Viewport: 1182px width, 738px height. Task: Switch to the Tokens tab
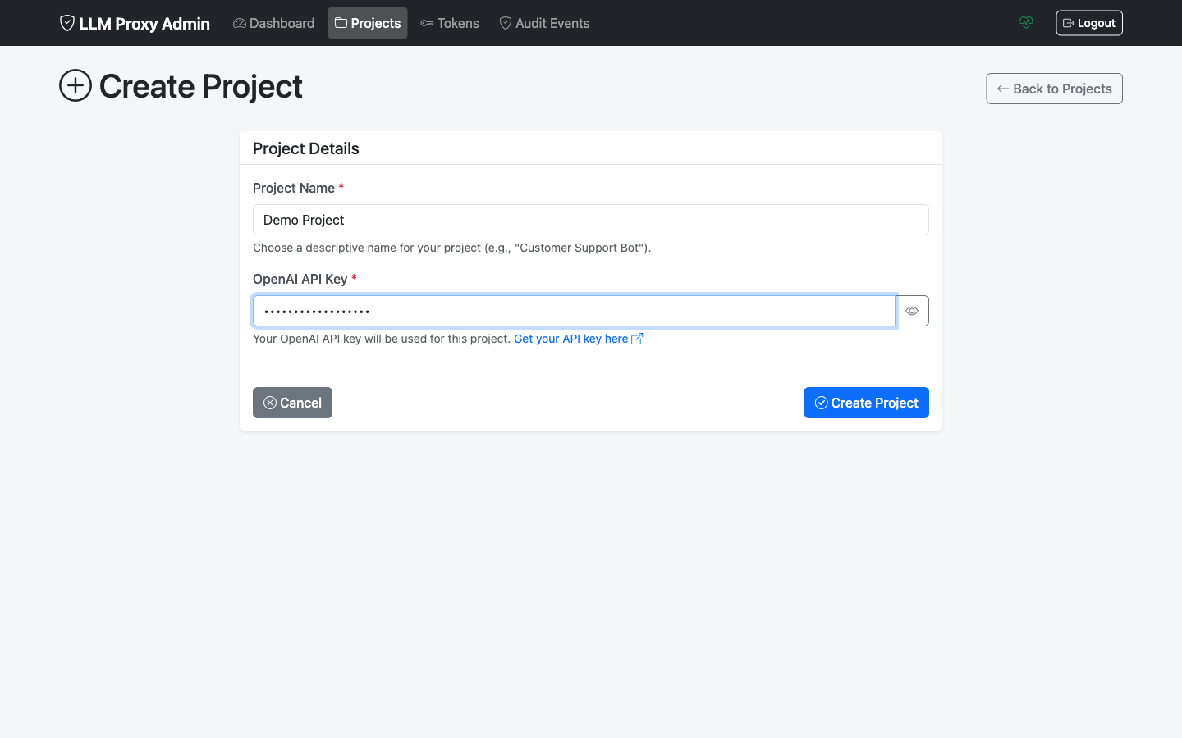(x=450, y=23)
